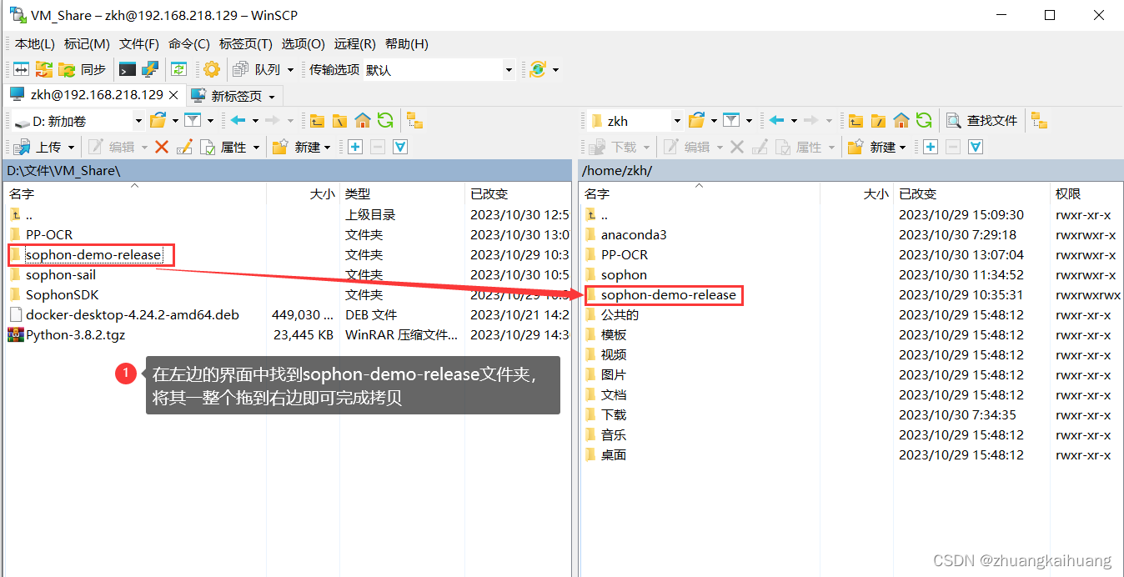
Task: Open the 传输选项 默认 combo box
Action: click(440, 69)
